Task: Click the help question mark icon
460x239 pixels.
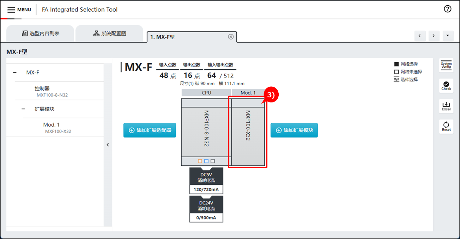Action: click(447, 9)
